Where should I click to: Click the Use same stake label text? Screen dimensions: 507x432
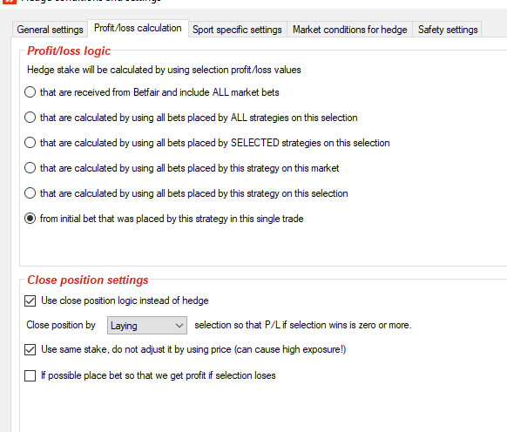(193, 349)
